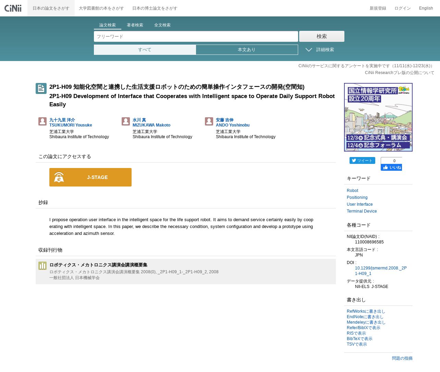
Task: Open the 大学図書館の本をさがす menu item
Action: (101, 8)
